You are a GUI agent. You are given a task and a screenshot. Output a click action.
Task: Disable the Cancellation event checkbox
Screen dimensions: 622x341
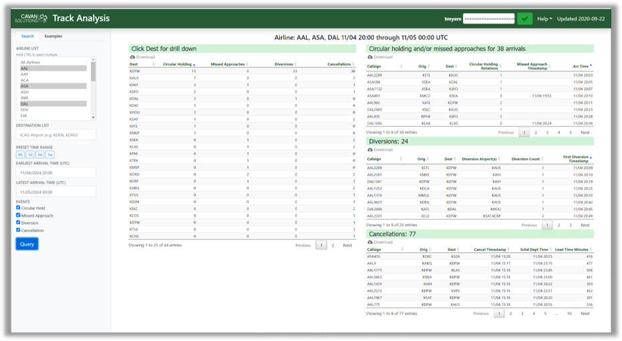click(x=18, y=230)
